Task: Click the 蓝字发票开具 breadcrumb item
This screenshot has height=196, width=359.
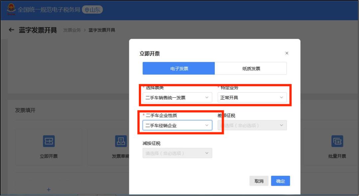Action: point(102,30)
